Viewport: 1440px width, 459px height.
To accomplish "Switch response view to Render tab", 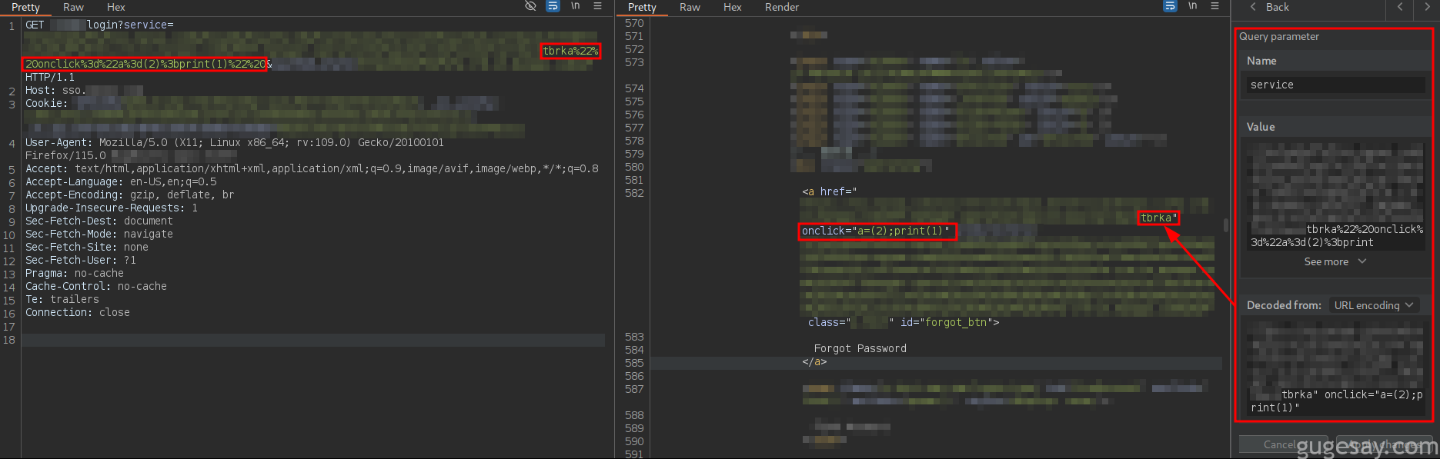I will click(781, 7).
